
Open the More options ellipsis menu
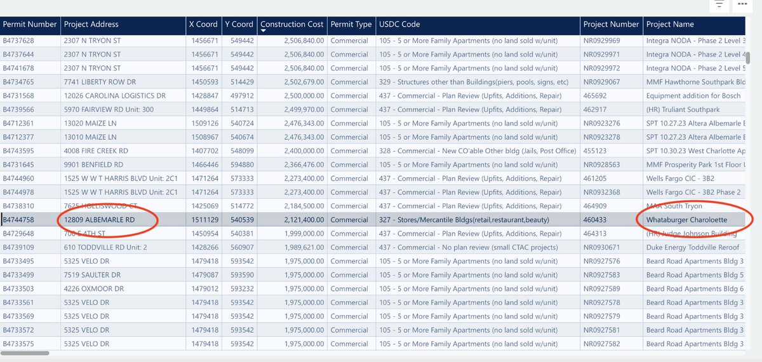point(742,4)
